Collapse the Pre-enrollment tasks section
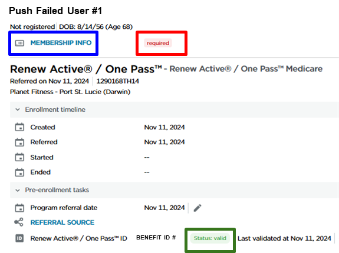The image size is (339, 253). click(18, 190)
